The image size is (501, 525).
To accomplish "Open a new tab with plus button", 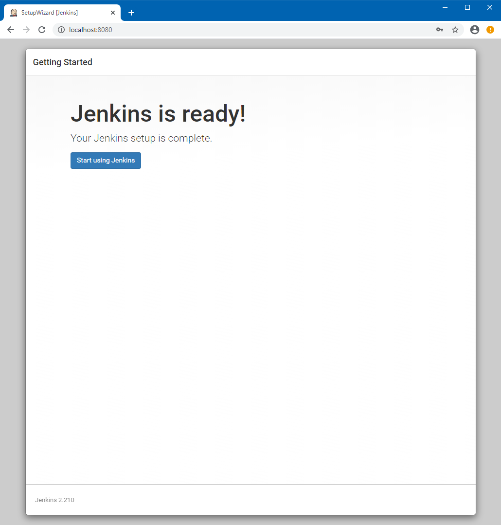I will (131, 13).
